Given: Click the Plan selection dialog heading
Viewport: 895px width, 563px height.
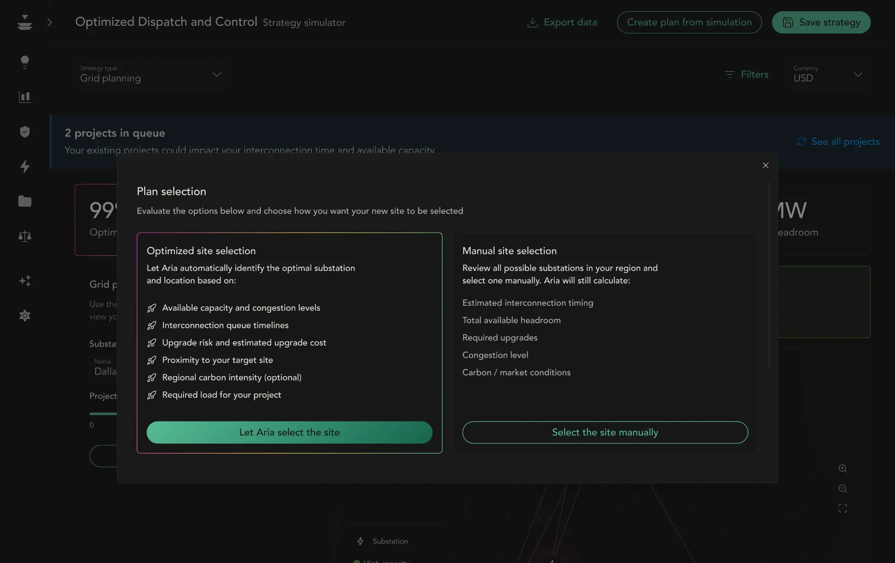Looking at the screenshot, I should [171, 192].
